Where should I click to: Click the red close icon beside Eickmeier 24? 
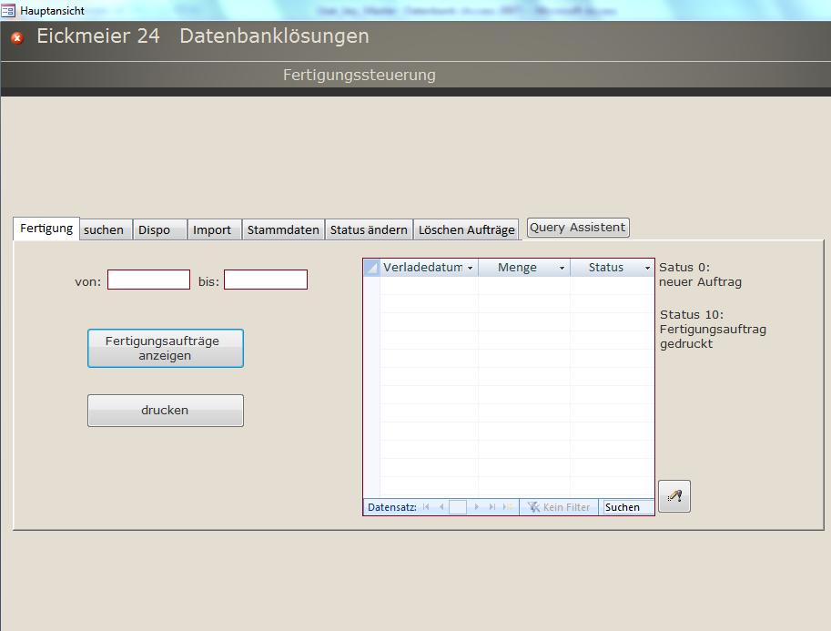coord(17,37)
